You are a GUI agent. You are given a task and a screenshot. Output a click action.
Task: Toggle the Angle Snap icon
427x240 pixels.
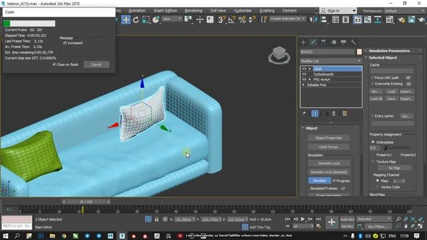(x=232, y=19)
